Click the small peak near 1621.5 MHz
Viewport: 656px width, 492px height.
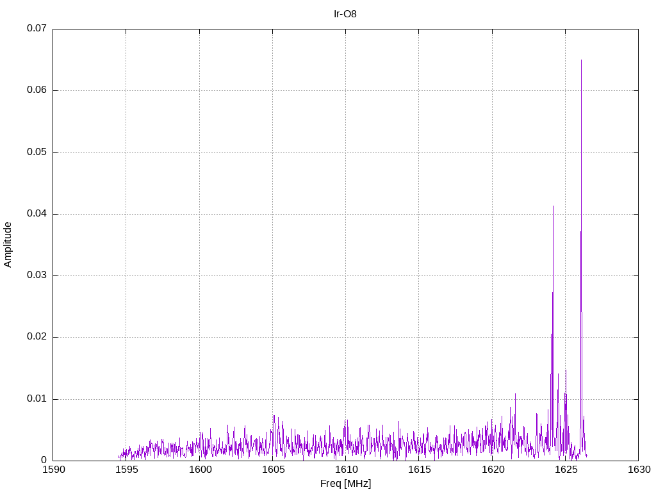516,394
